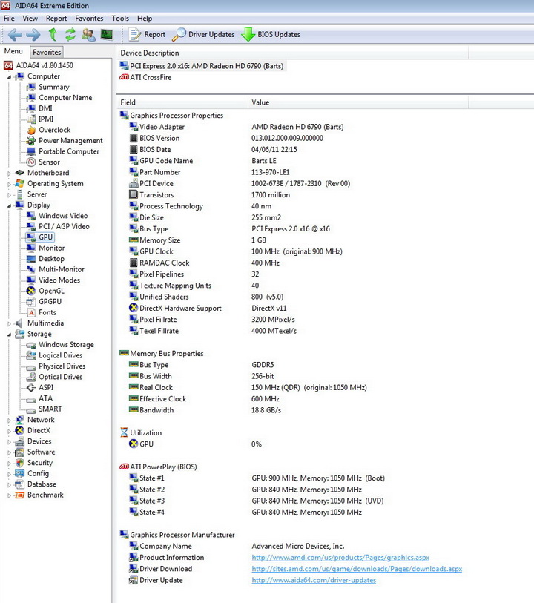Viewport: 534px width, 603px height.
Task: Select the Software icon in the tree
Action: coord(19,452)
